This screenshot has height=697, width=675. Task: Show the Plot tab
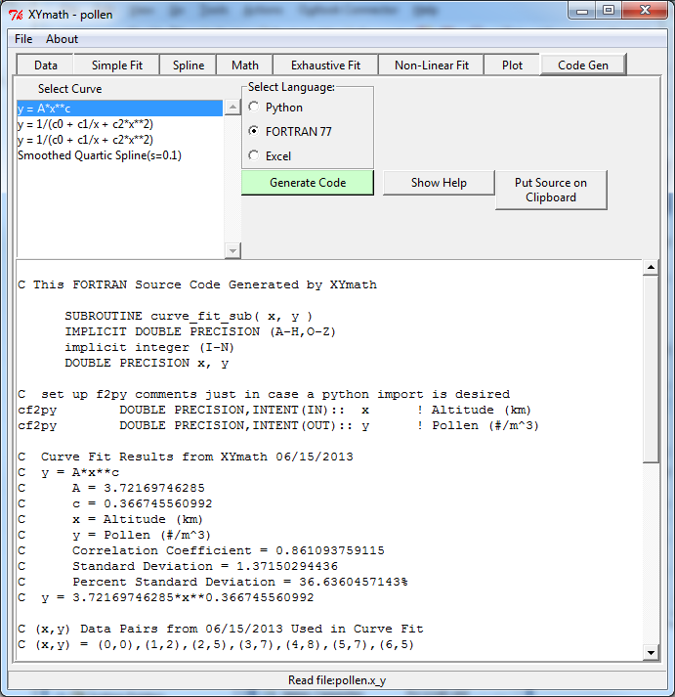tap(512, 65)
